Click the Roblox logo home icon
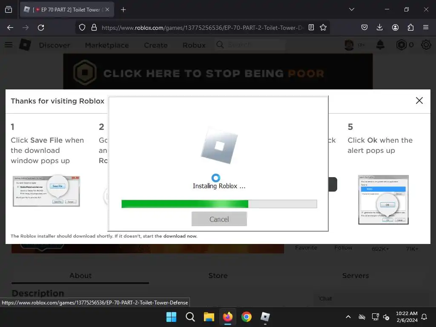Viewport: 436px width, 327px height. [x=25, y=45]
